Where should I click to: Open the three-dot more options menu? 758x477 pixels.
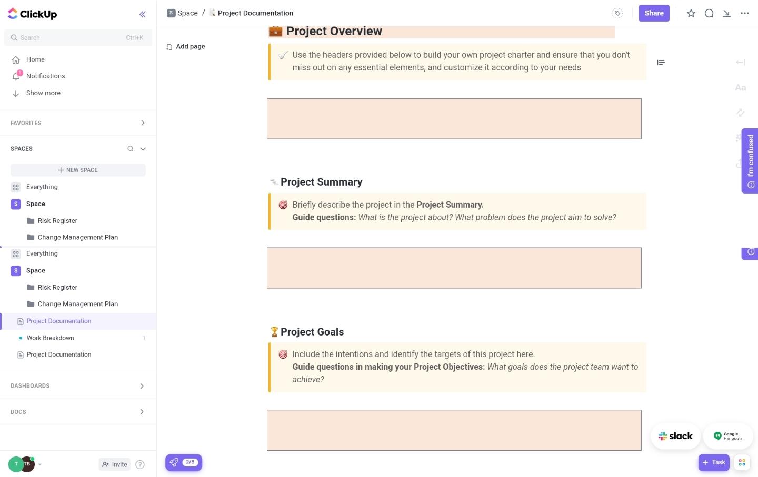click(x=744, y=13)
